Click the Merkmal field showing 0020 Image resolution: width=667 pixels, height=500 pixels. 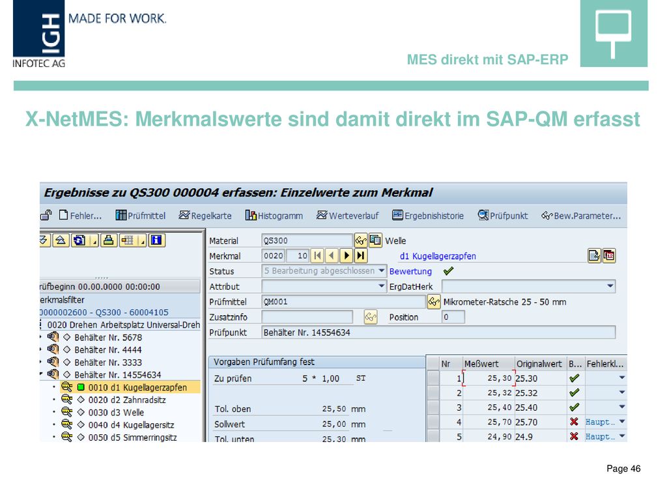tap(273, 255)
